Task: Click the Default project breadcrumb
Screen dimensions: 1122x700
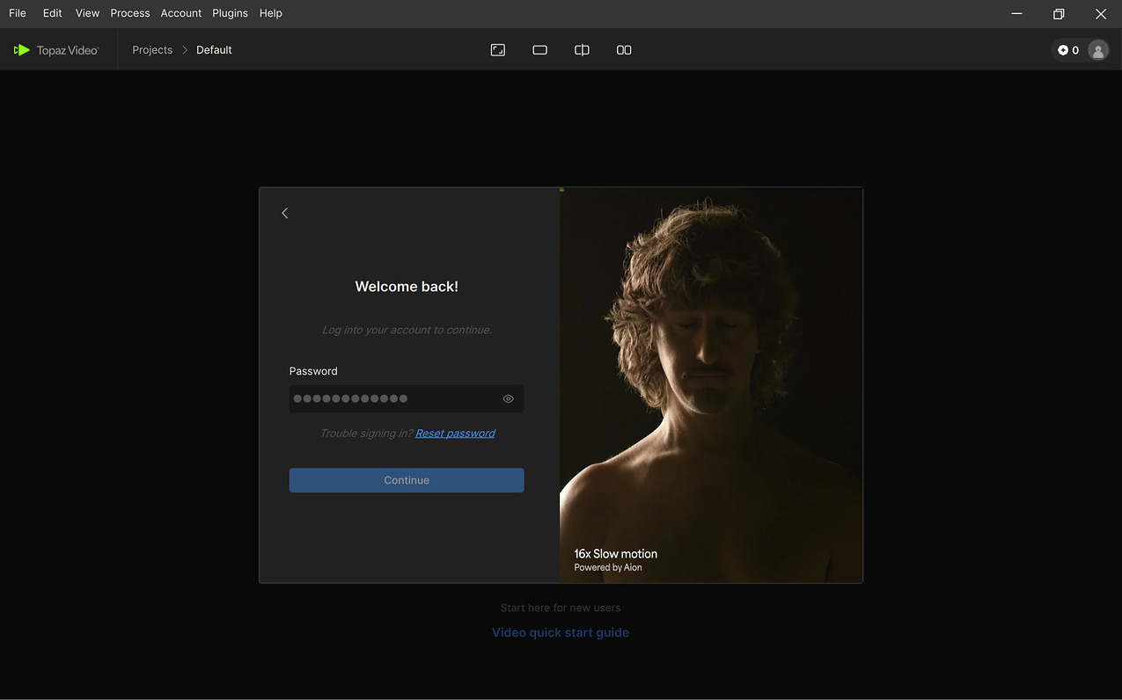Action: (x=214, y=50)
